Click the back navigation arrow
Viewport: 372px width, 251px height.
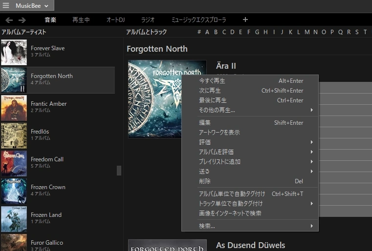tap(9, 20)
